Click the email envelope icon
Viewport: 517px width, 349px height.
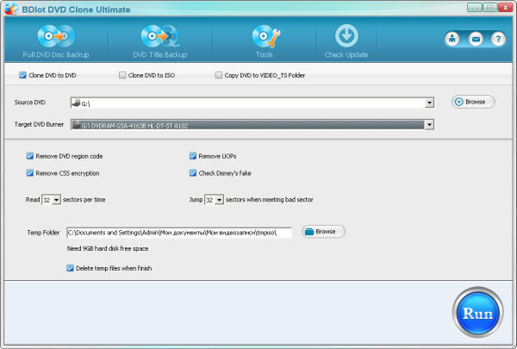(475, 40)
